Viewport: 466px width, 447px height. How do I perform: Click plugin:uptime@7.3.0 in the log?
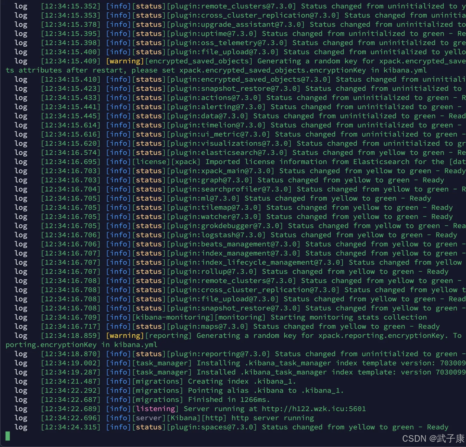(212, 34)
